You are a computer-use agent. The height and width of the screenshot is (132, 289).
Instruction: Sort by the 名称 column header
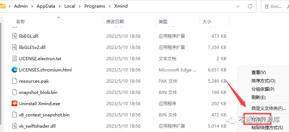[20, 21]
